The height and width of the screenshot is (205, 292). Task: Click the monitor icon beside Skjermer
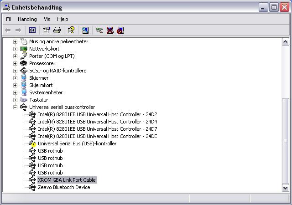click(24, 78)
